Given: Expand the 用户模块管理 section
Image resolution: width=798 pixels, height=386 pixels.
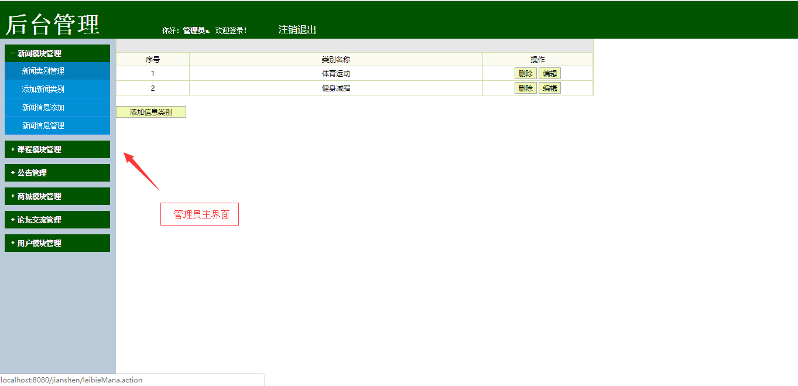Looking at the screenshot, I should [x=57, y=243].
